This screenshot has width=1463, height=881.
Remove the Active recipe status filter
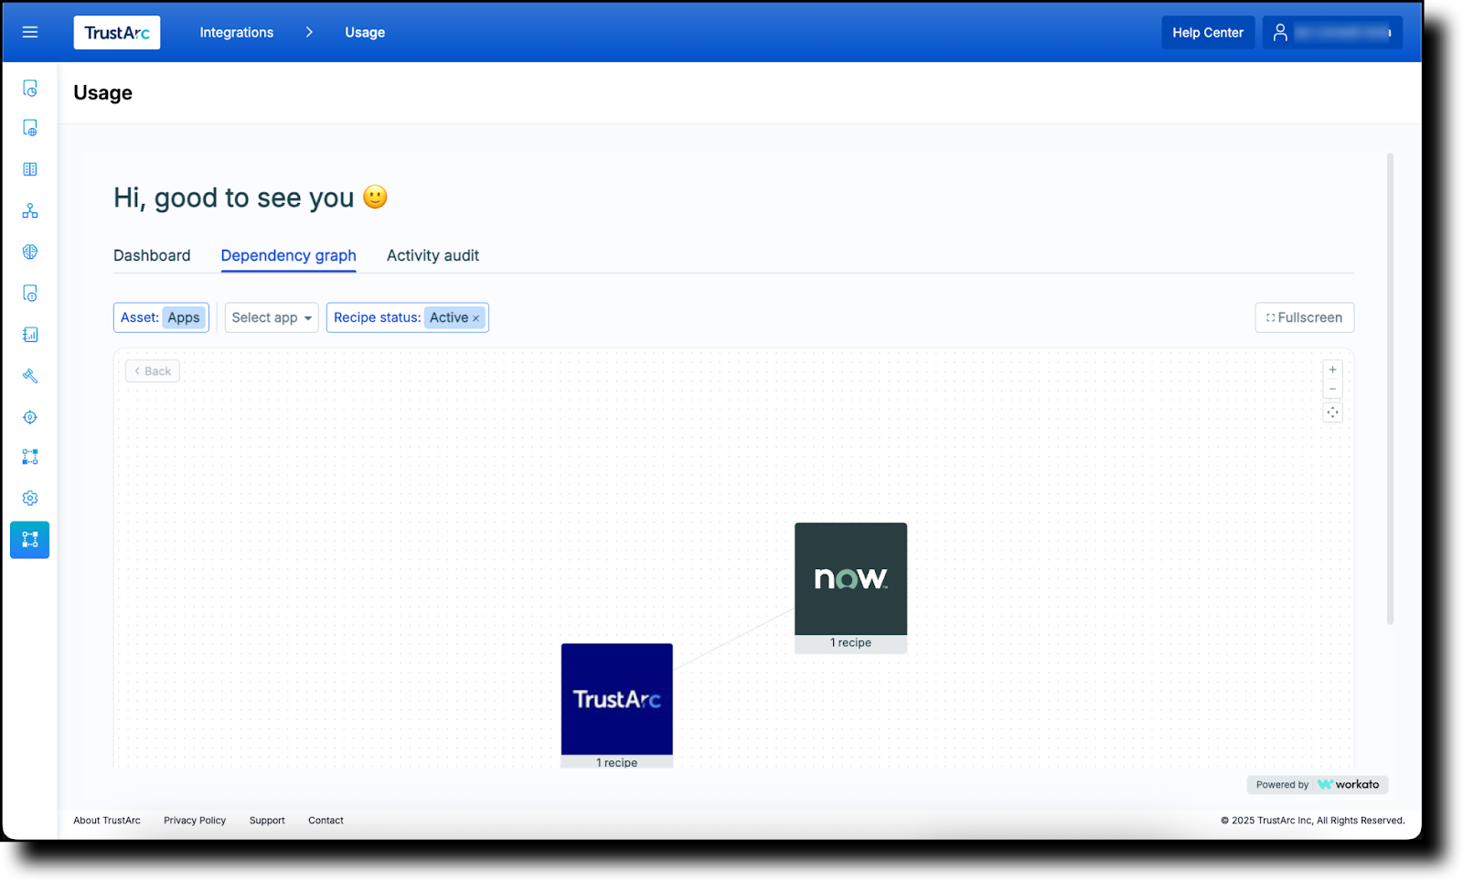[x=475, y=318]
